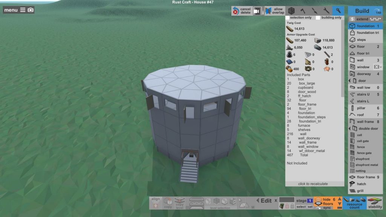Enable building only checkbox

318,18
